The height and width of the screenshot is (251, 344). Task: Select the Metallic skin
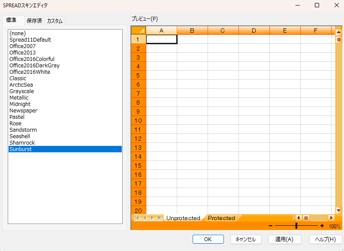65,98
